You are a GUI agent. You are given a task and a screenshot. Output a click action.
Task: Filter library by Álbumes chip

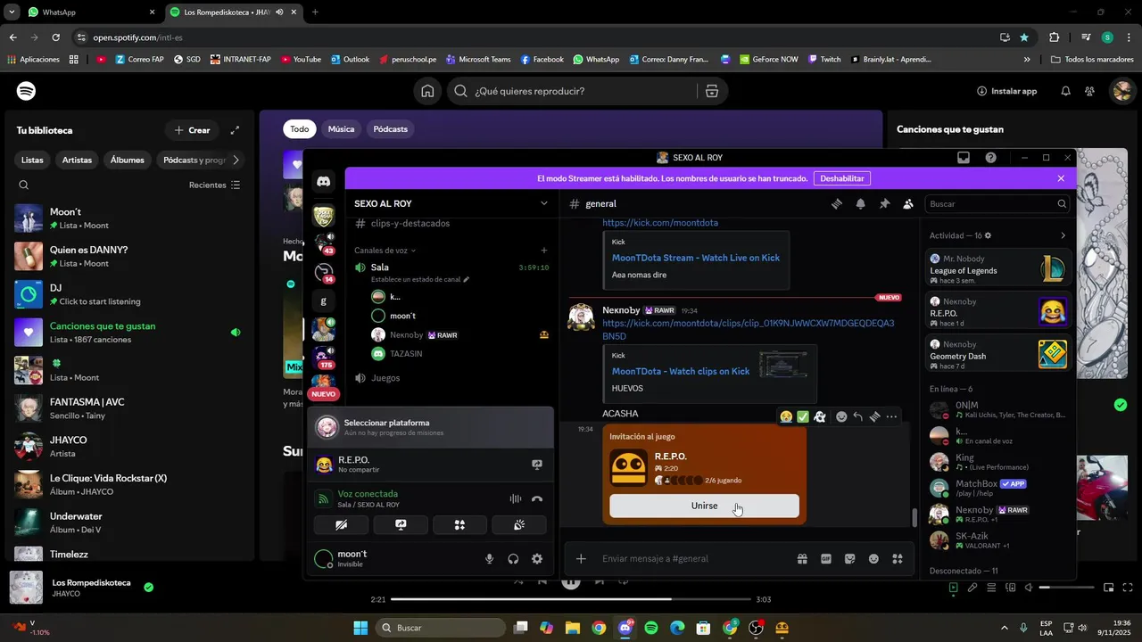click(x=127, y=160)
